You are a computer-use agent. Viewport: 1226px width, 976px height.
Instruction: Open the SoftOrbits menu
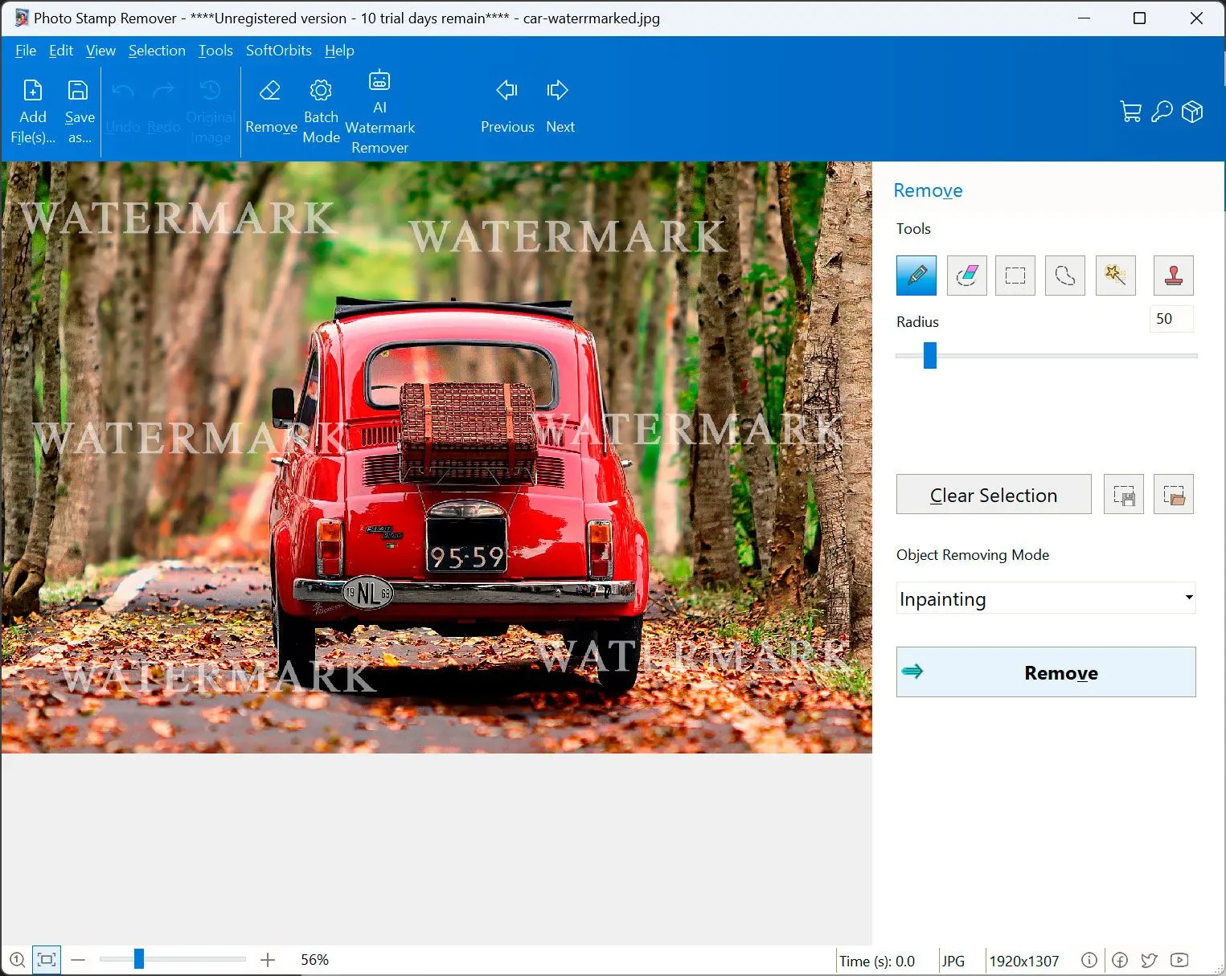pyautogui.click(x=278, y=51)
